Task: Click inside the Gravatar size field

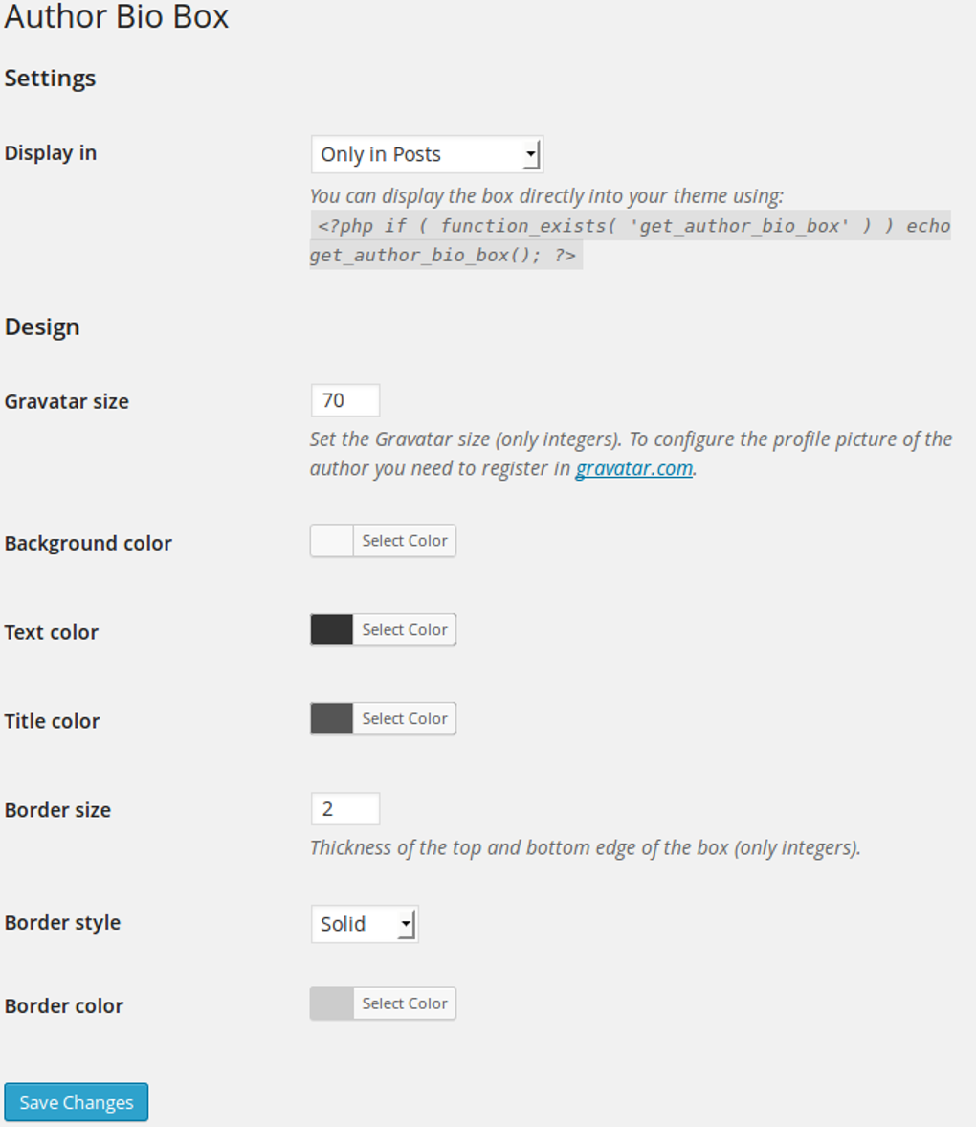Action: [x=344, y=399]
